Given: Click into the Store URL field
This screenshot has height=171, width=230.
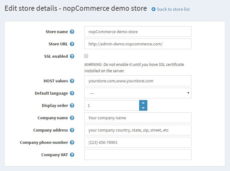Looking at the screenshot, I should coord(138,44).
